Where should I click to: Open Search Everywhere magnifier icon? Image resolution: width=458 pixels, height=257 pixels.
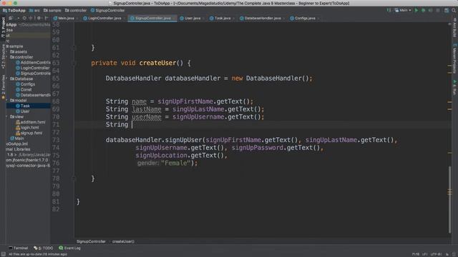pyautogui.click(x=454, y=10)
